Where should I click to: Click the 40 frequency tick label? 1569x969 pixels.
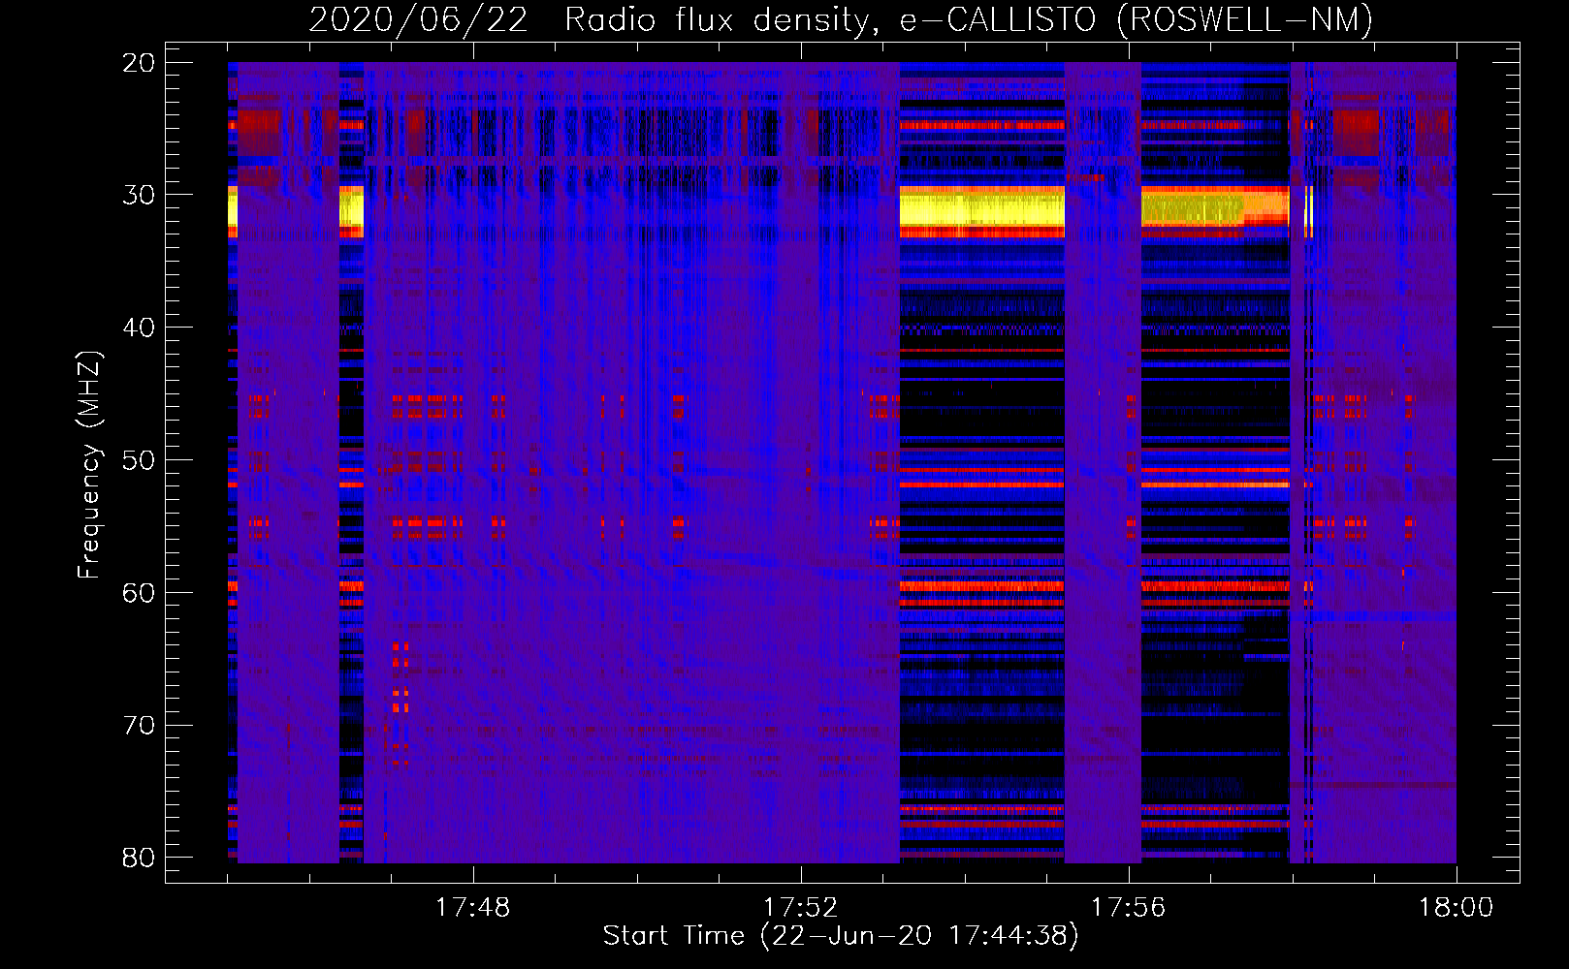click(x=139, y=328)
